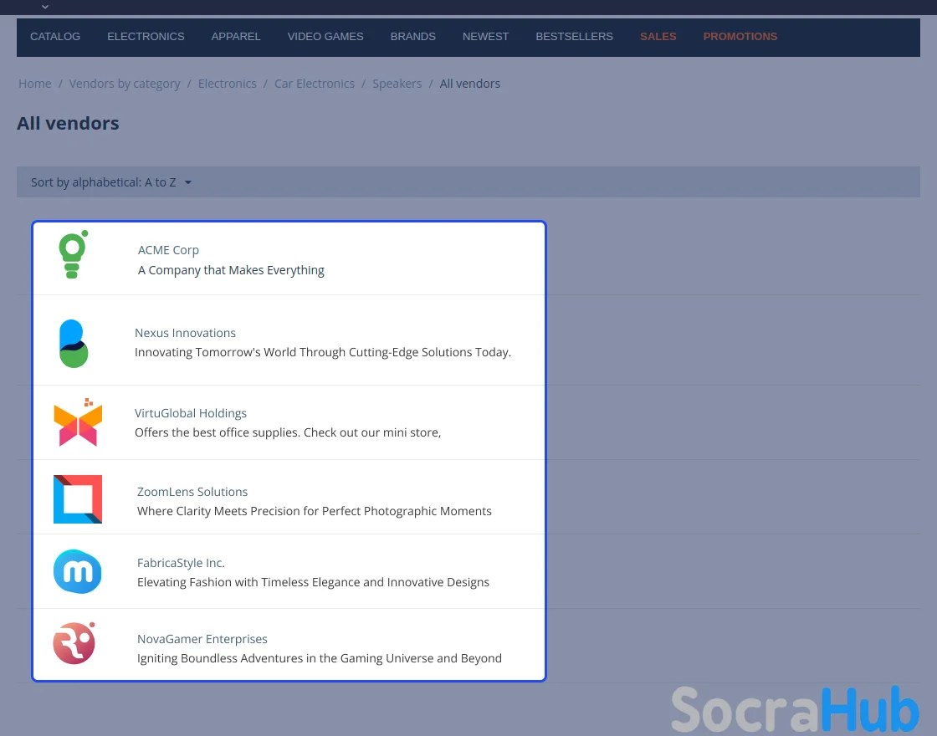
Task: Open the Sales menu item
Action: tap(658, 37)
